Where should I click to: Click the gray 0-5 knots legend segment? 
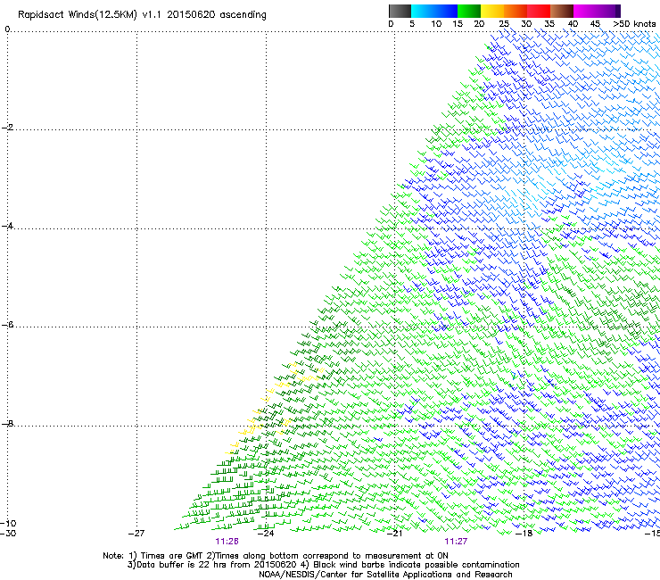click(400, 11)
